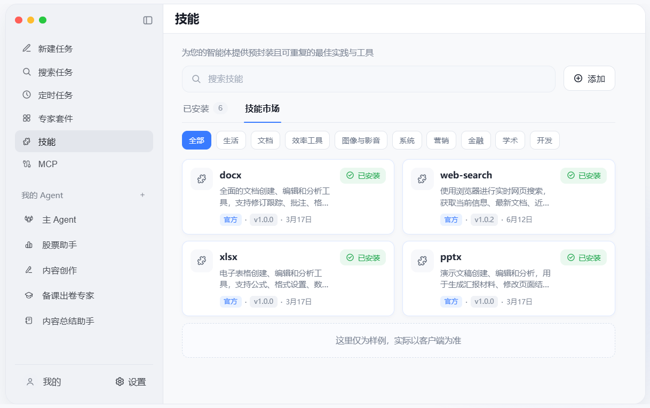Filter skills by 学术
The image size is (650, 408).
coord(510,140)
